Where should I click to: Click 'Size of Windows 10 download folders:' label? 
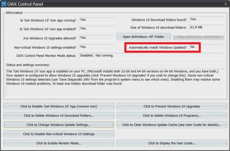(158, 28)
